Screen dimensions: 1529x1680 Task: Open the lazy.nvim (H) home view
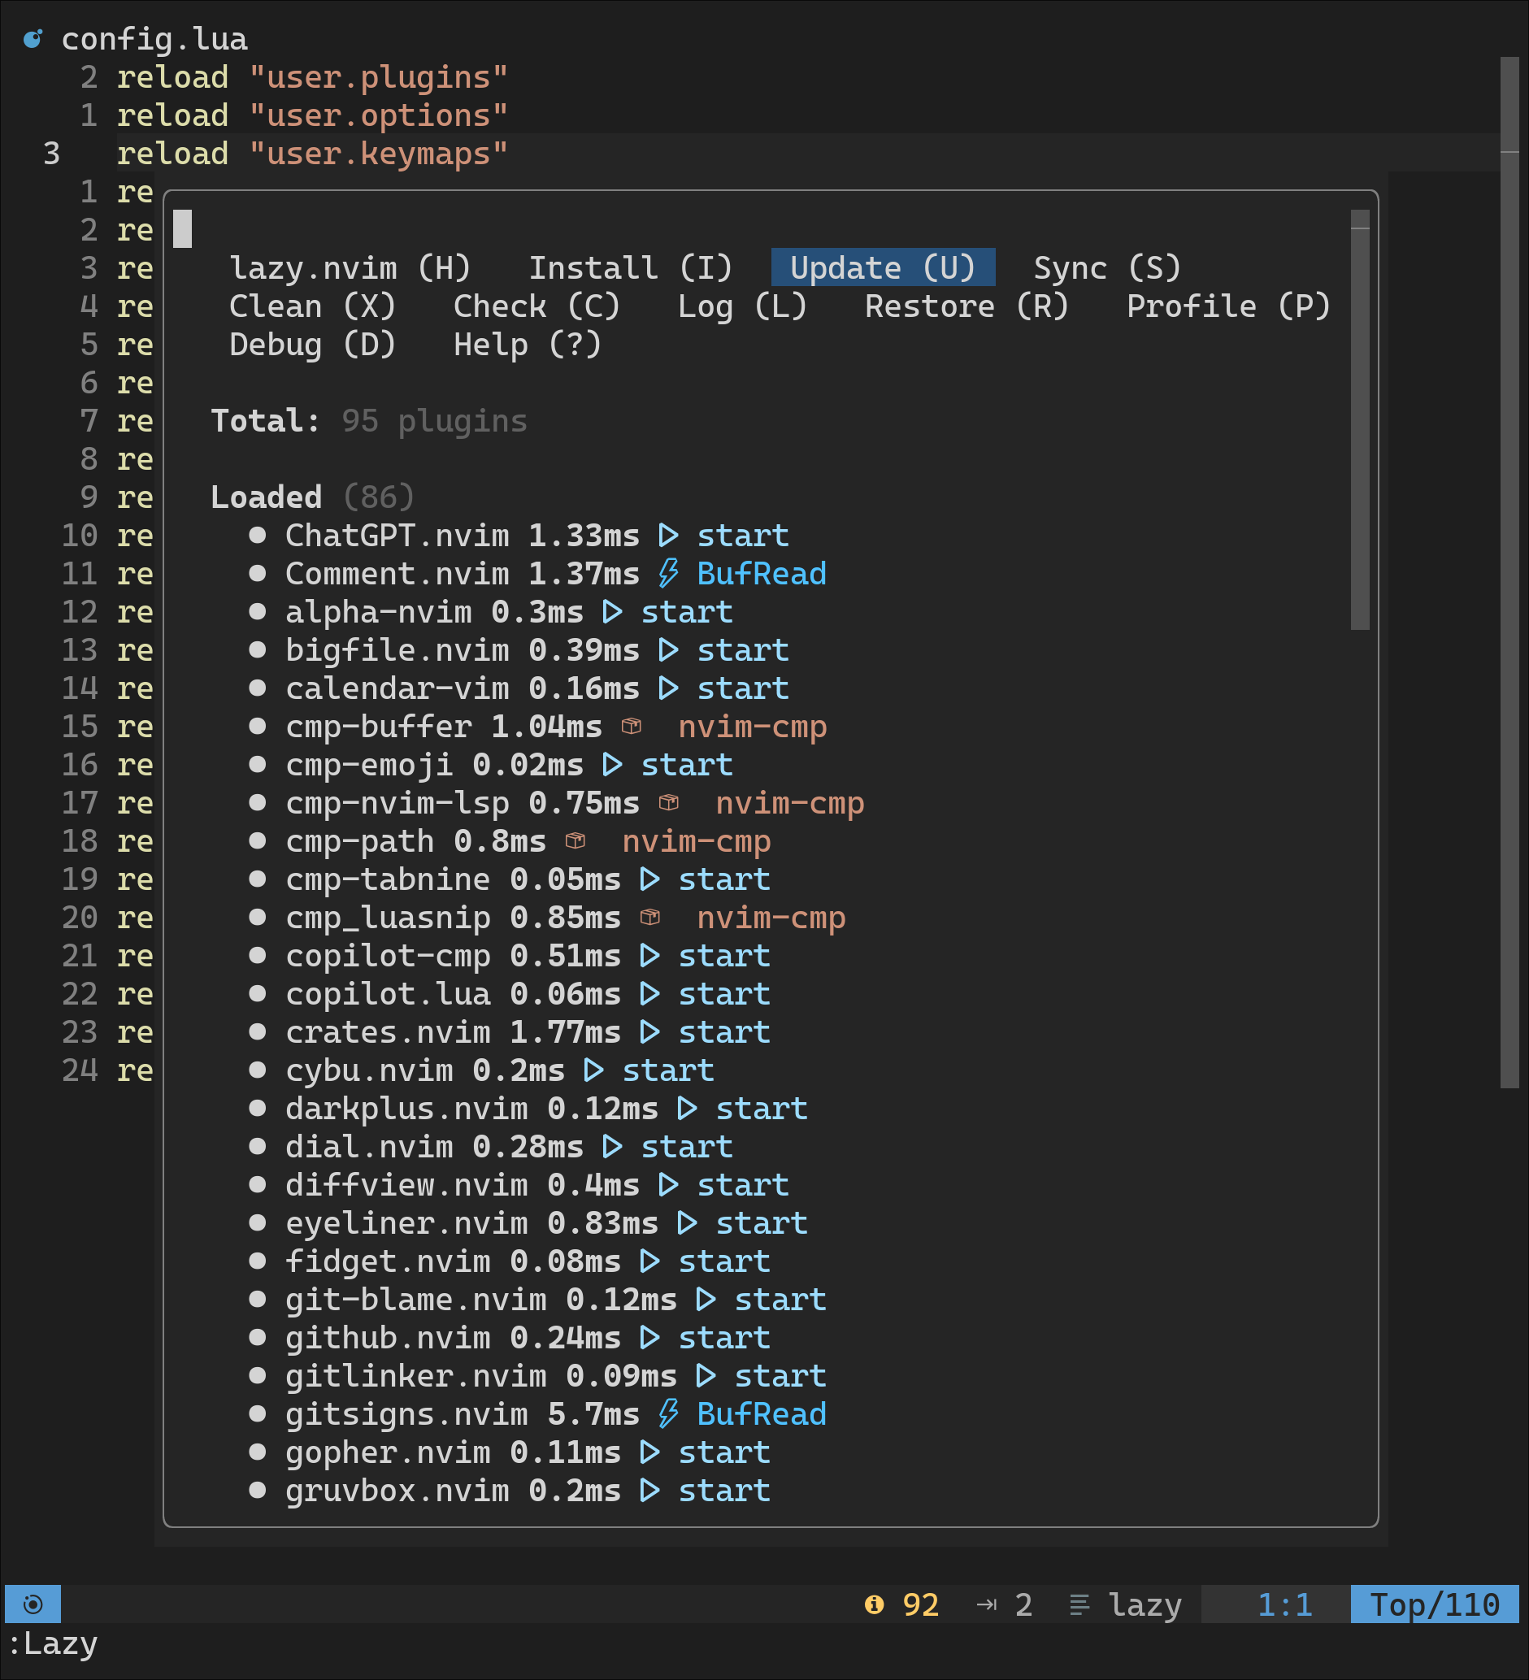coord(350,267)
